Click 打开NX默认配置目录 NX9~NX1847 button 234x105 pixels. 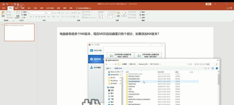click(x=148, y=55)
